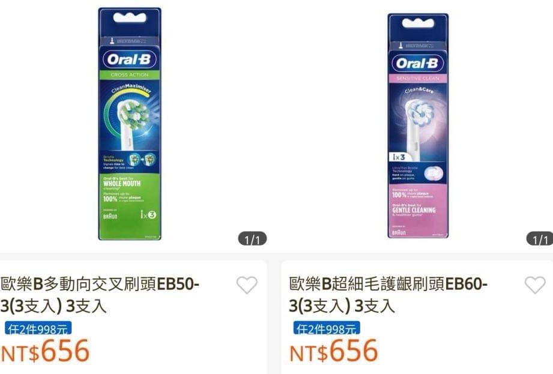Image resolution: width=553 pixels, height=374 pixels.
Task: Open the pink Sensitive Clean product image
Action: pos(418,125)
